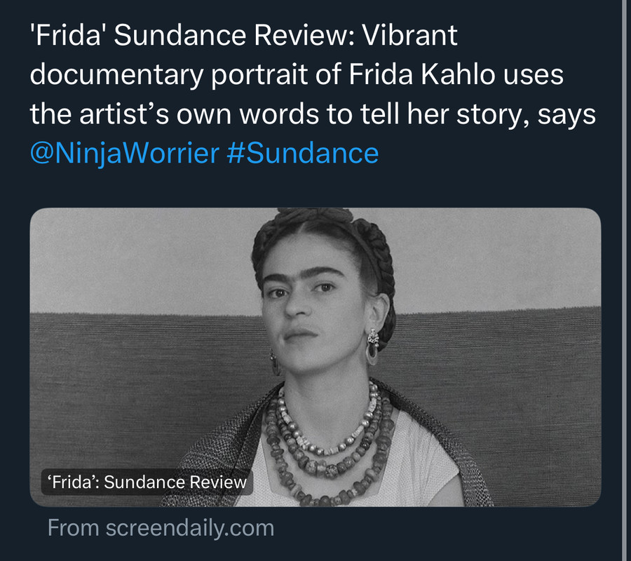Tap the #Sundance hashtag
This screenshot has width=631, height=561.
[303, 152]
